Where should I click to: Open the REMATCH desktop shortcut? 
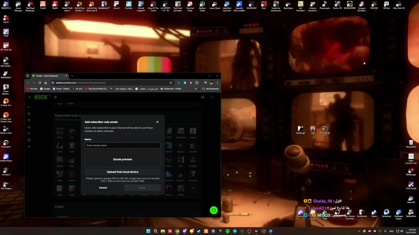pos(6,6)
